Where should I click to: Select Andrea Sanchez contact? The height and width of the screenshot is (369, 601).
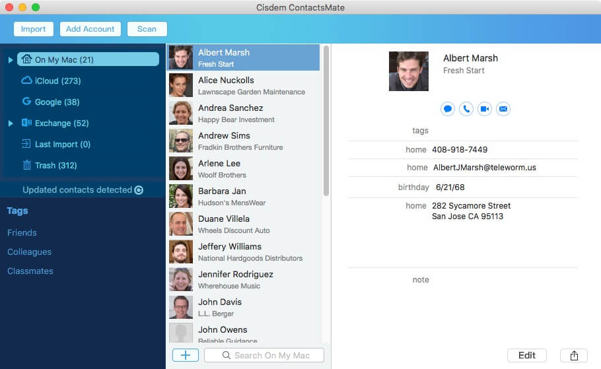coord(244,113)
